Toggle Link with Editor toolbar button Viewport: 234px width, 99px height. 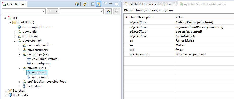pos(98,4)
